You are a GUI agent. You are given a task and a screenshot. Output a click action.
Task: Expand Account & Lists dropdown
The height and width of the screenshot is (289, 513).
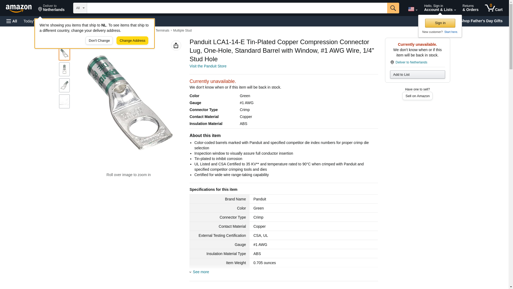[x=440, y=8]
